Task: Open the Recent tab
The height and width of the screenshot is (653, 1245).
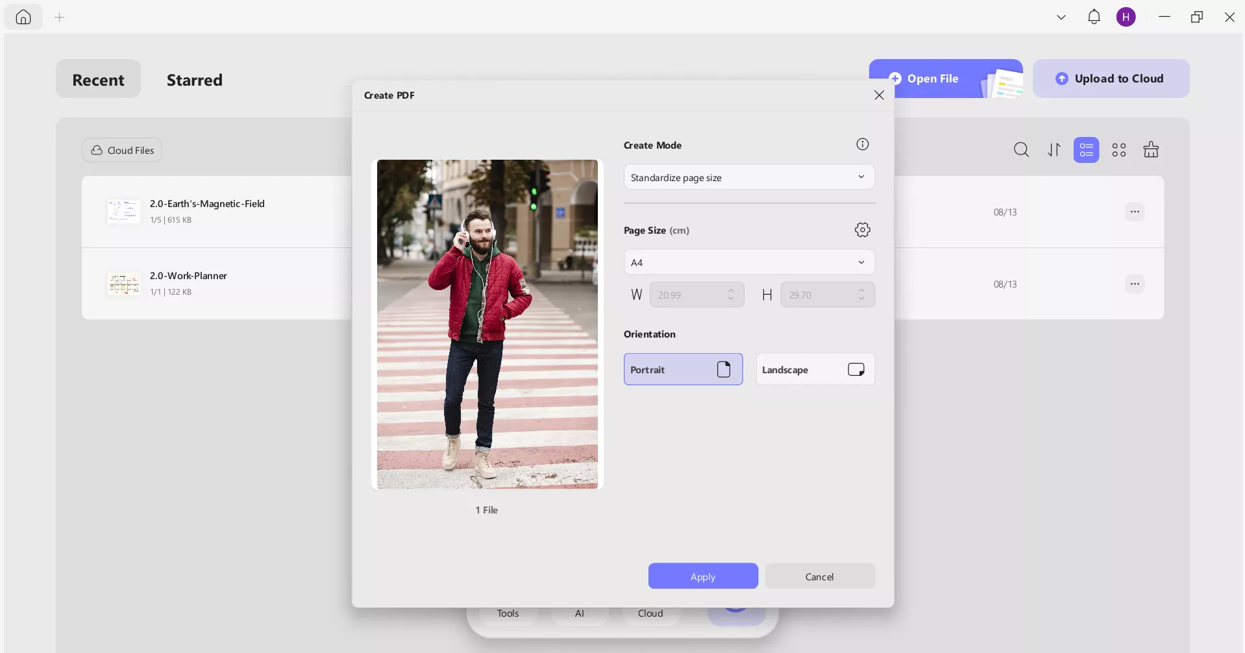Action: (98, 80)
